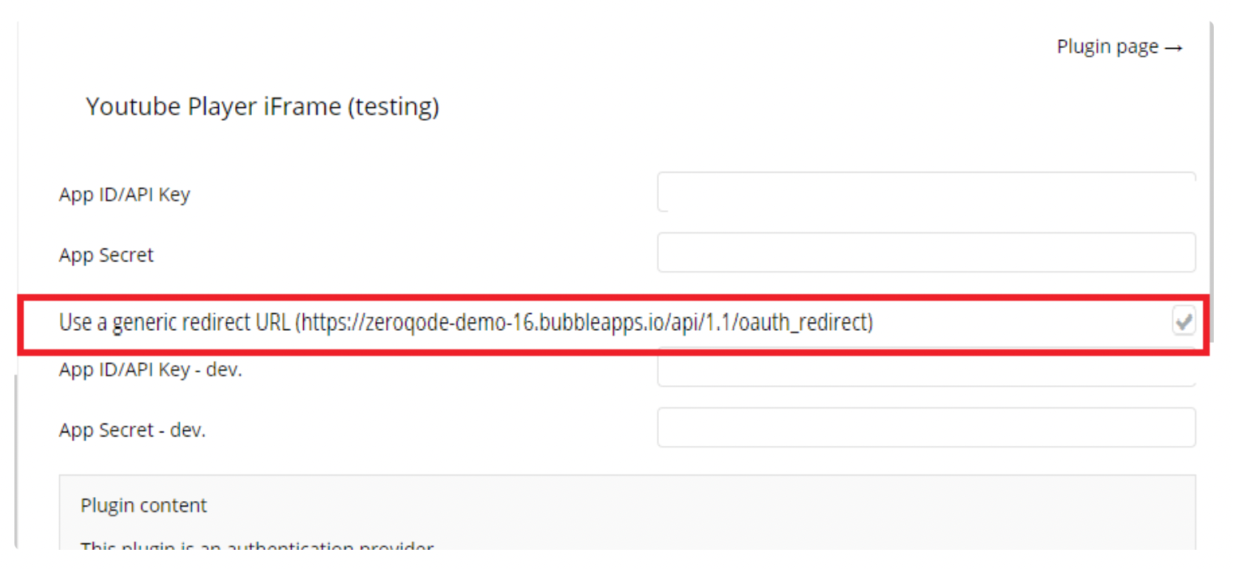Image resolution: width=1233 pixels, height=569 pixels.
Task: Click the App ID/API Key input field
Action: tap(926, 192)
